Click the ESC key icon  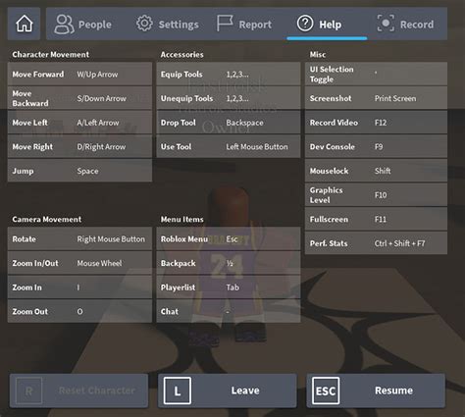(326, 391)
